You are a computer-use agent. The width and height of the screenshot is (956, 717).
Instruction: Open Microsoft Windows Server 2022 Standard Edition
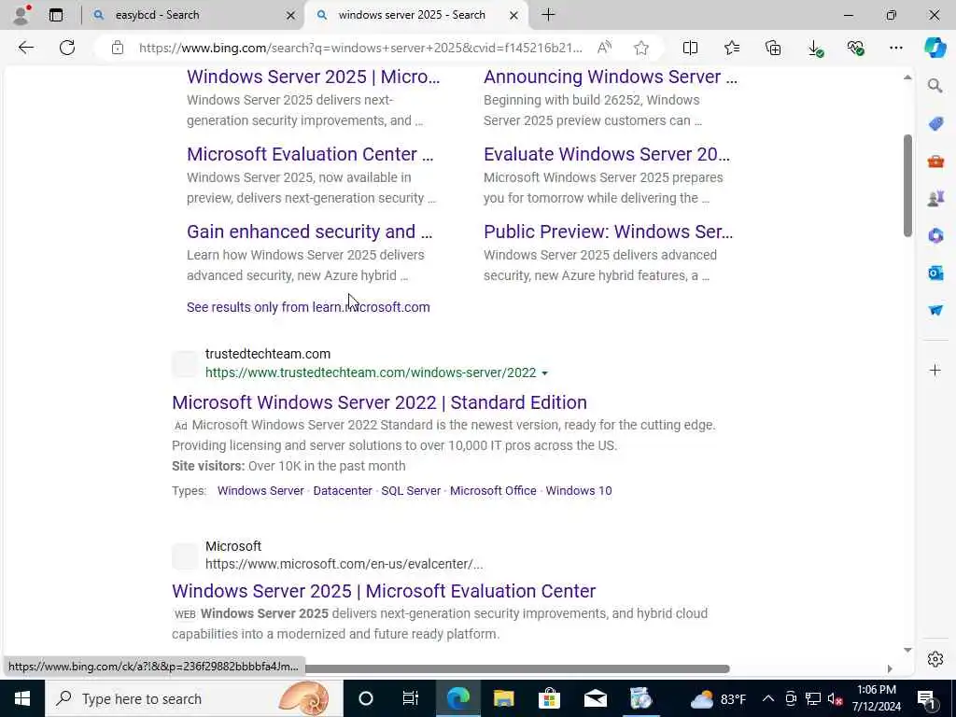tap(379, 402)
